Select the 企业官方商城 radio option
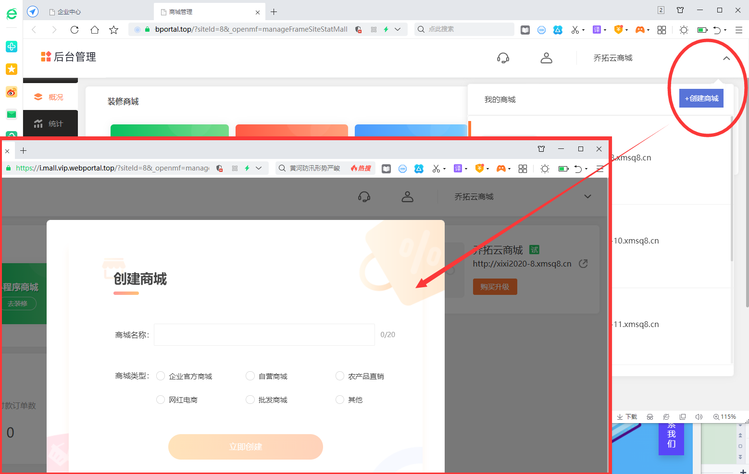This screenshot has height=474, width=749. [x=161, y=376]
